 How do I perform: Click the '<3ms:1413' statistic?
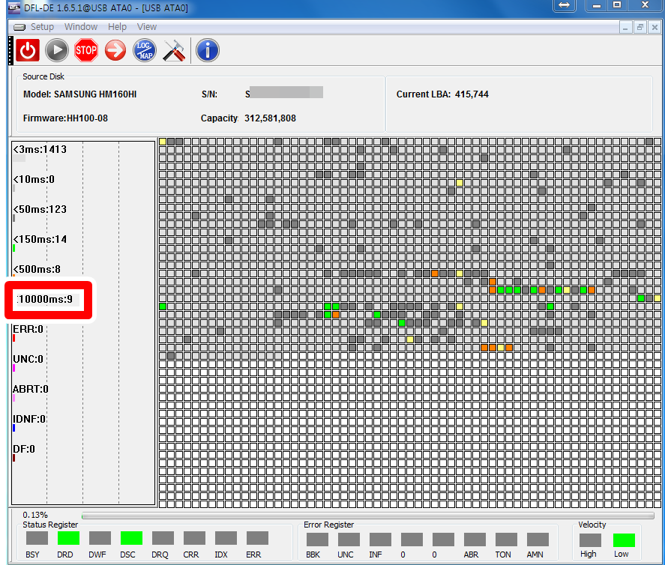click(x=40, y=149)
